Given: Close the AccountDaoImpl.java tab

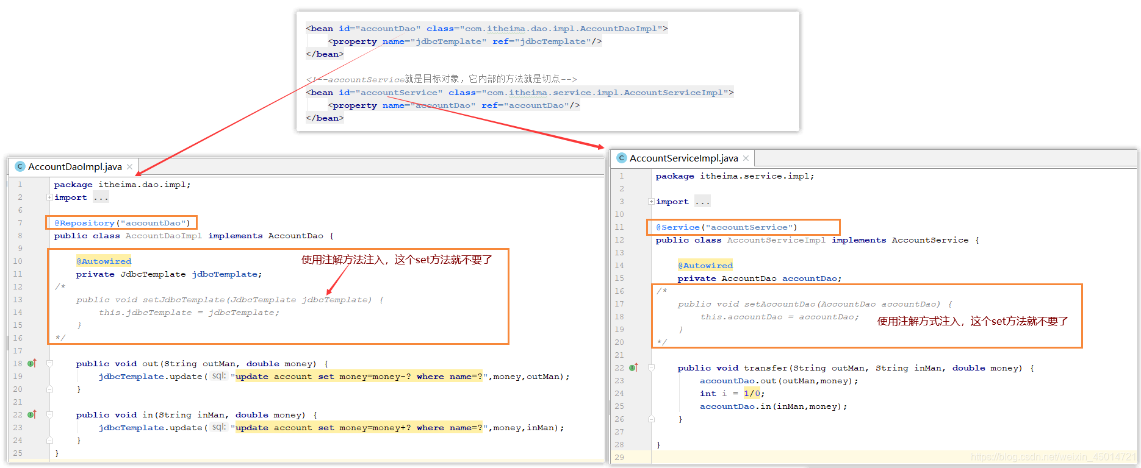Looking at the screenshot, I should 130,167.
